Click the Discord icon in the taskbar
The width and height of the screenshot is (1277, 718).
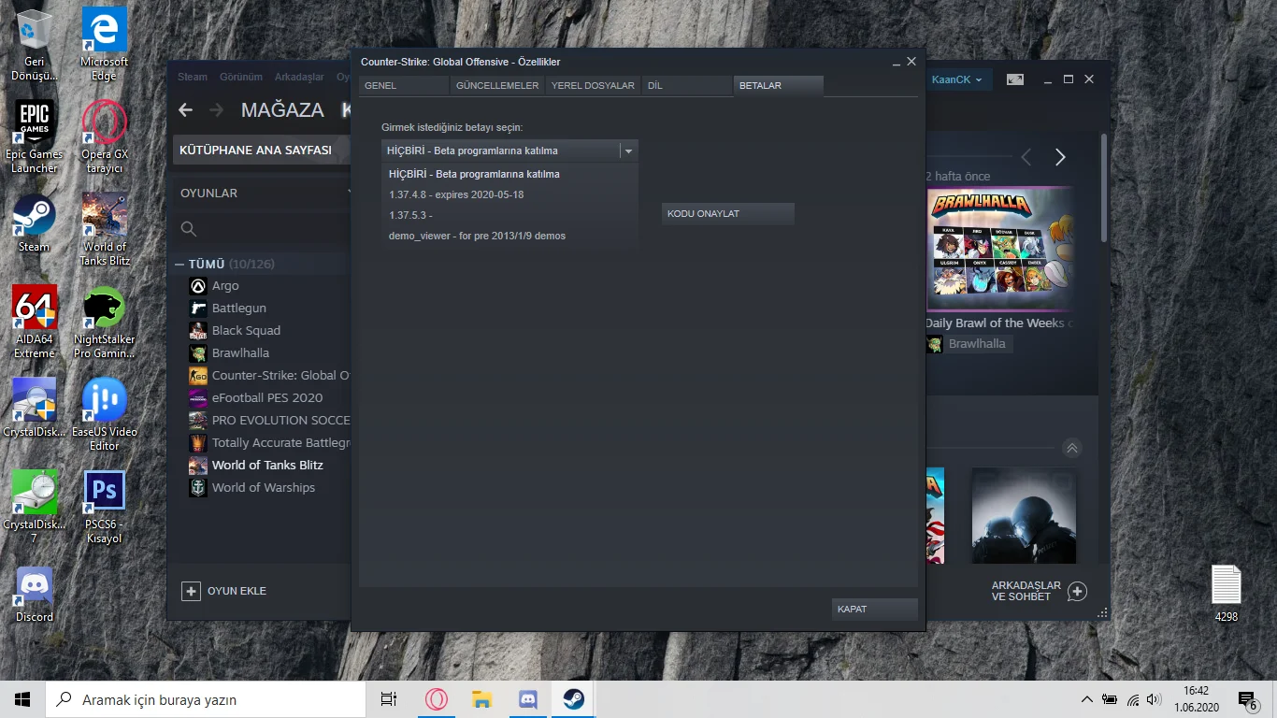point(528,699)
